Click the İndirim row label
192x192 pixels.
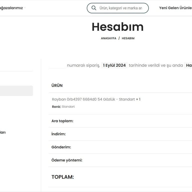[58, 134]
